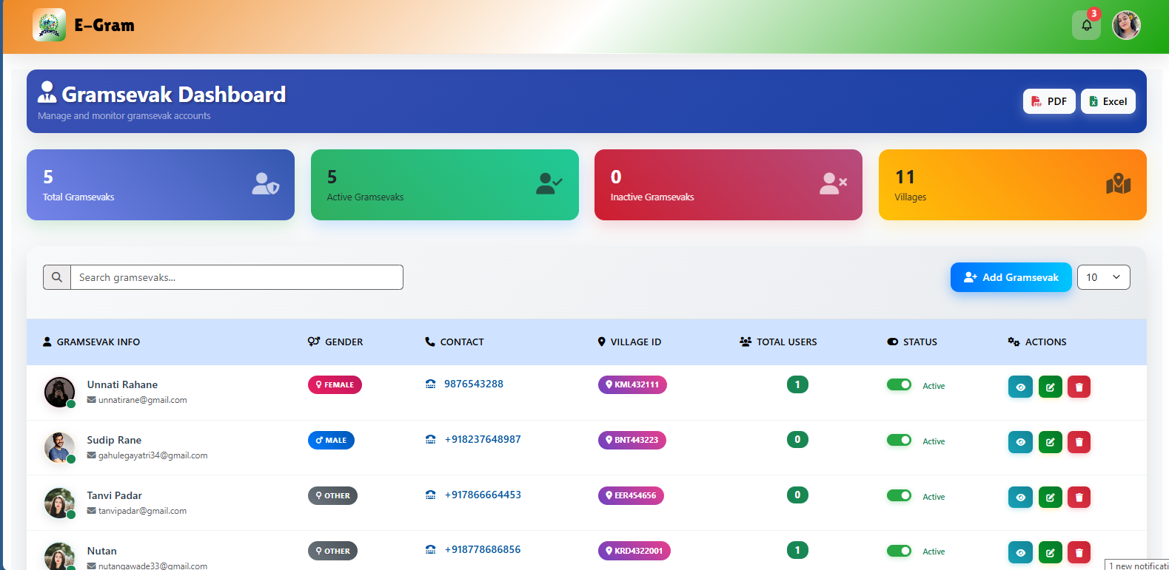Click the search magnifier icon
Image resolution: width=1169 pixels, height=570 pixels.
(x=57, y=277)
